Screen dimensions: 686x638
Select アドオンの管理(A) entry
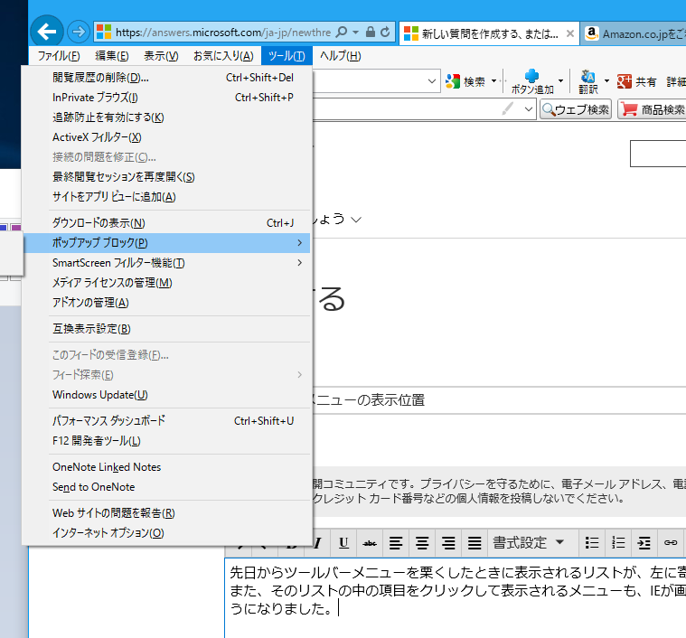point(167,303)
